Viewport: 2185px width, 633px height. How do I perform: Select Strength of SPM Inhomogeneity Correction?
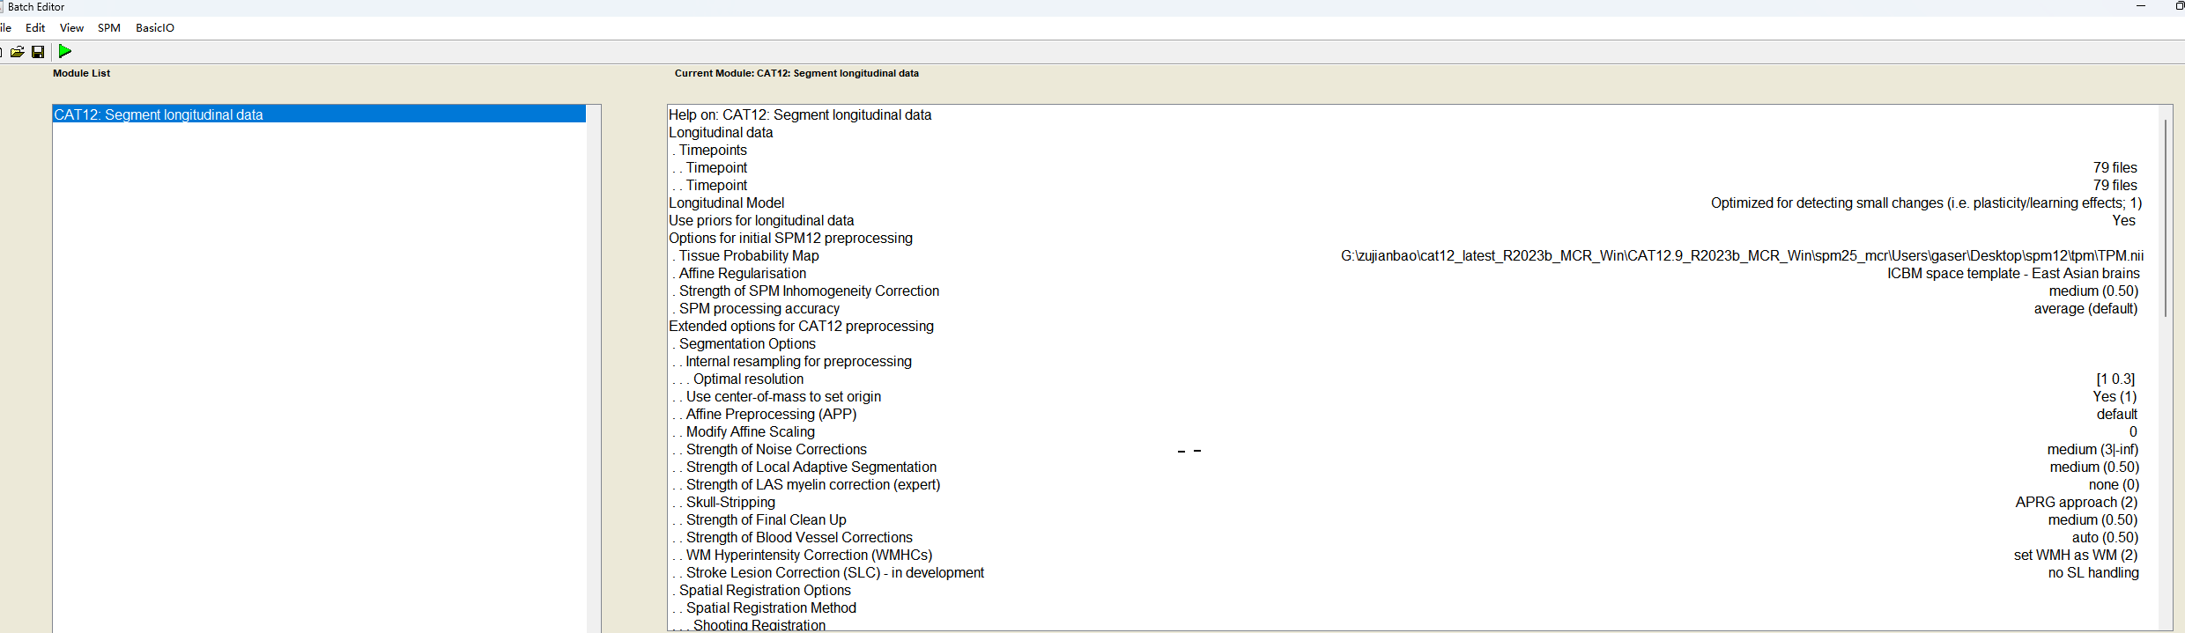point(808,291)
